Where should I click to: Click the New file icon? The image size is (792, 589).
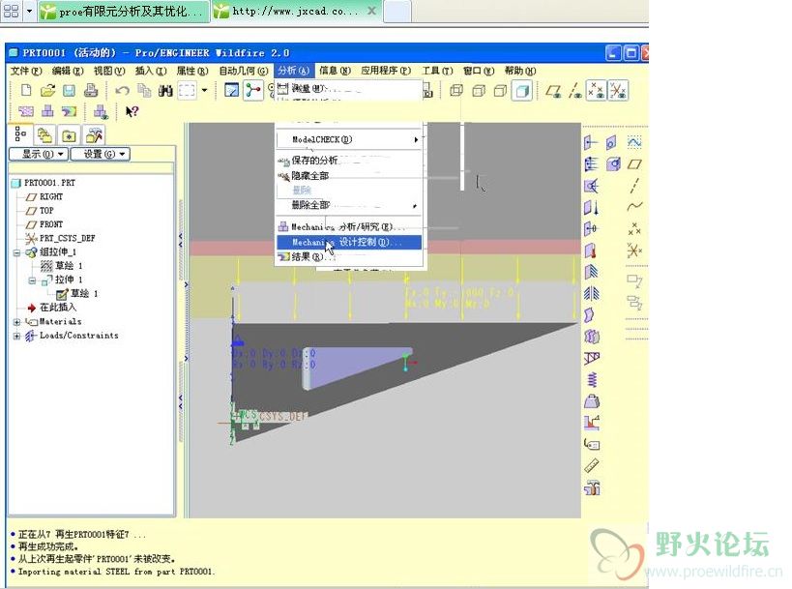point(26,90)
